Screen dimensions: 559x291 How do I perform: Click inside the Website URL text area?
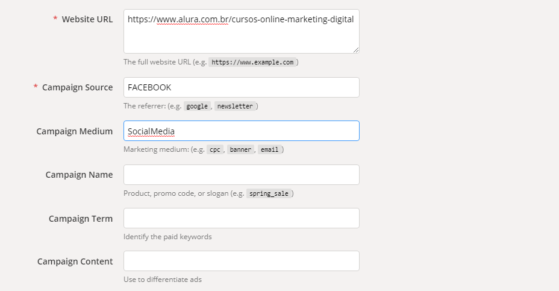click(x=241, y=36)
